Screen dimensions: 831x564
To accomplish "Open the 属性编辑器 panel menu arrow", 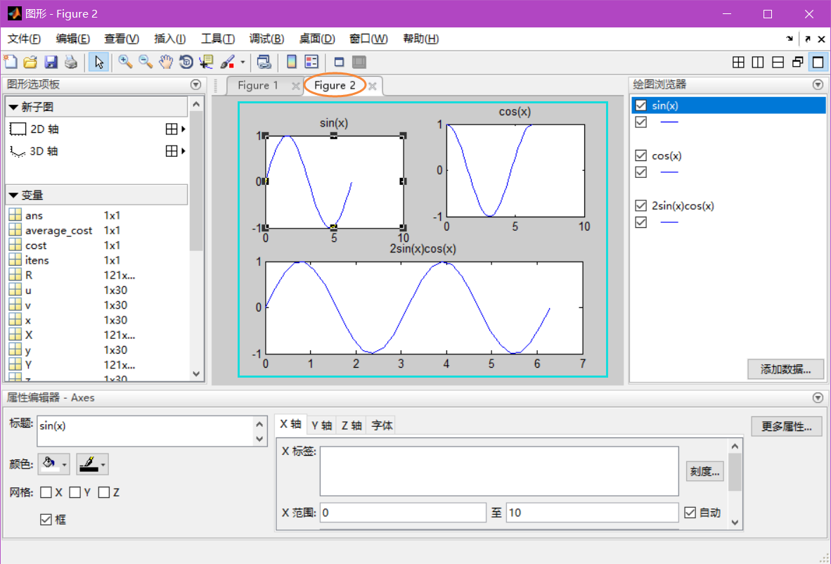I will tap(818, 397).
